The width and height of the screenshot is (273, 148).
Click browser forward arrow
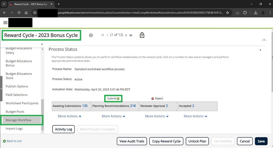click(x=12, y=13)
